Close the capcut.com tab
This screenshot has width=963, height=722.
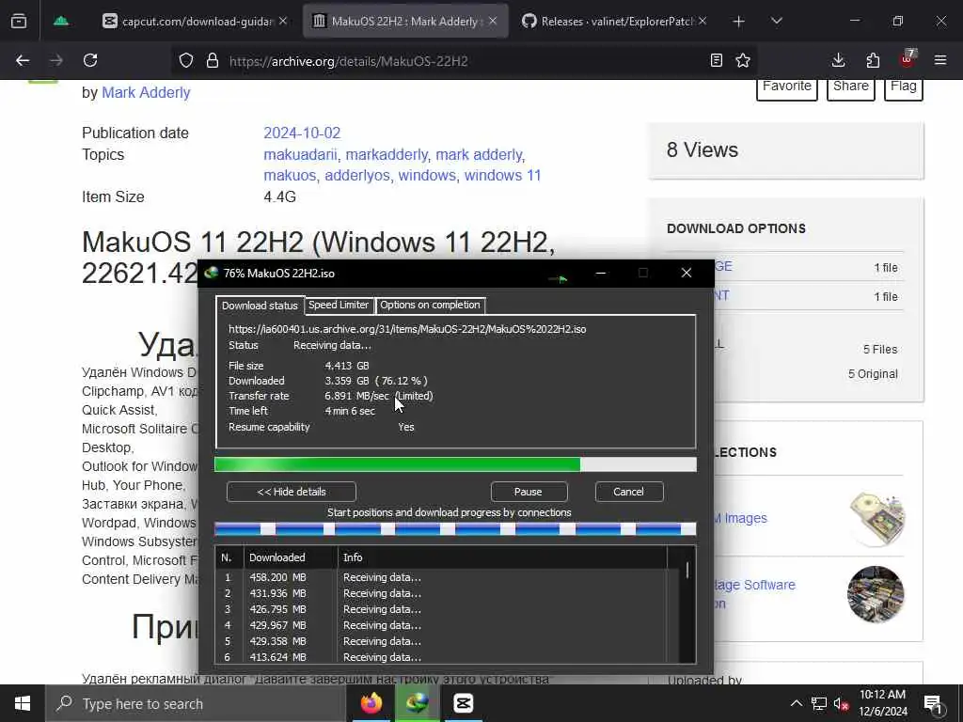[282, 21]
